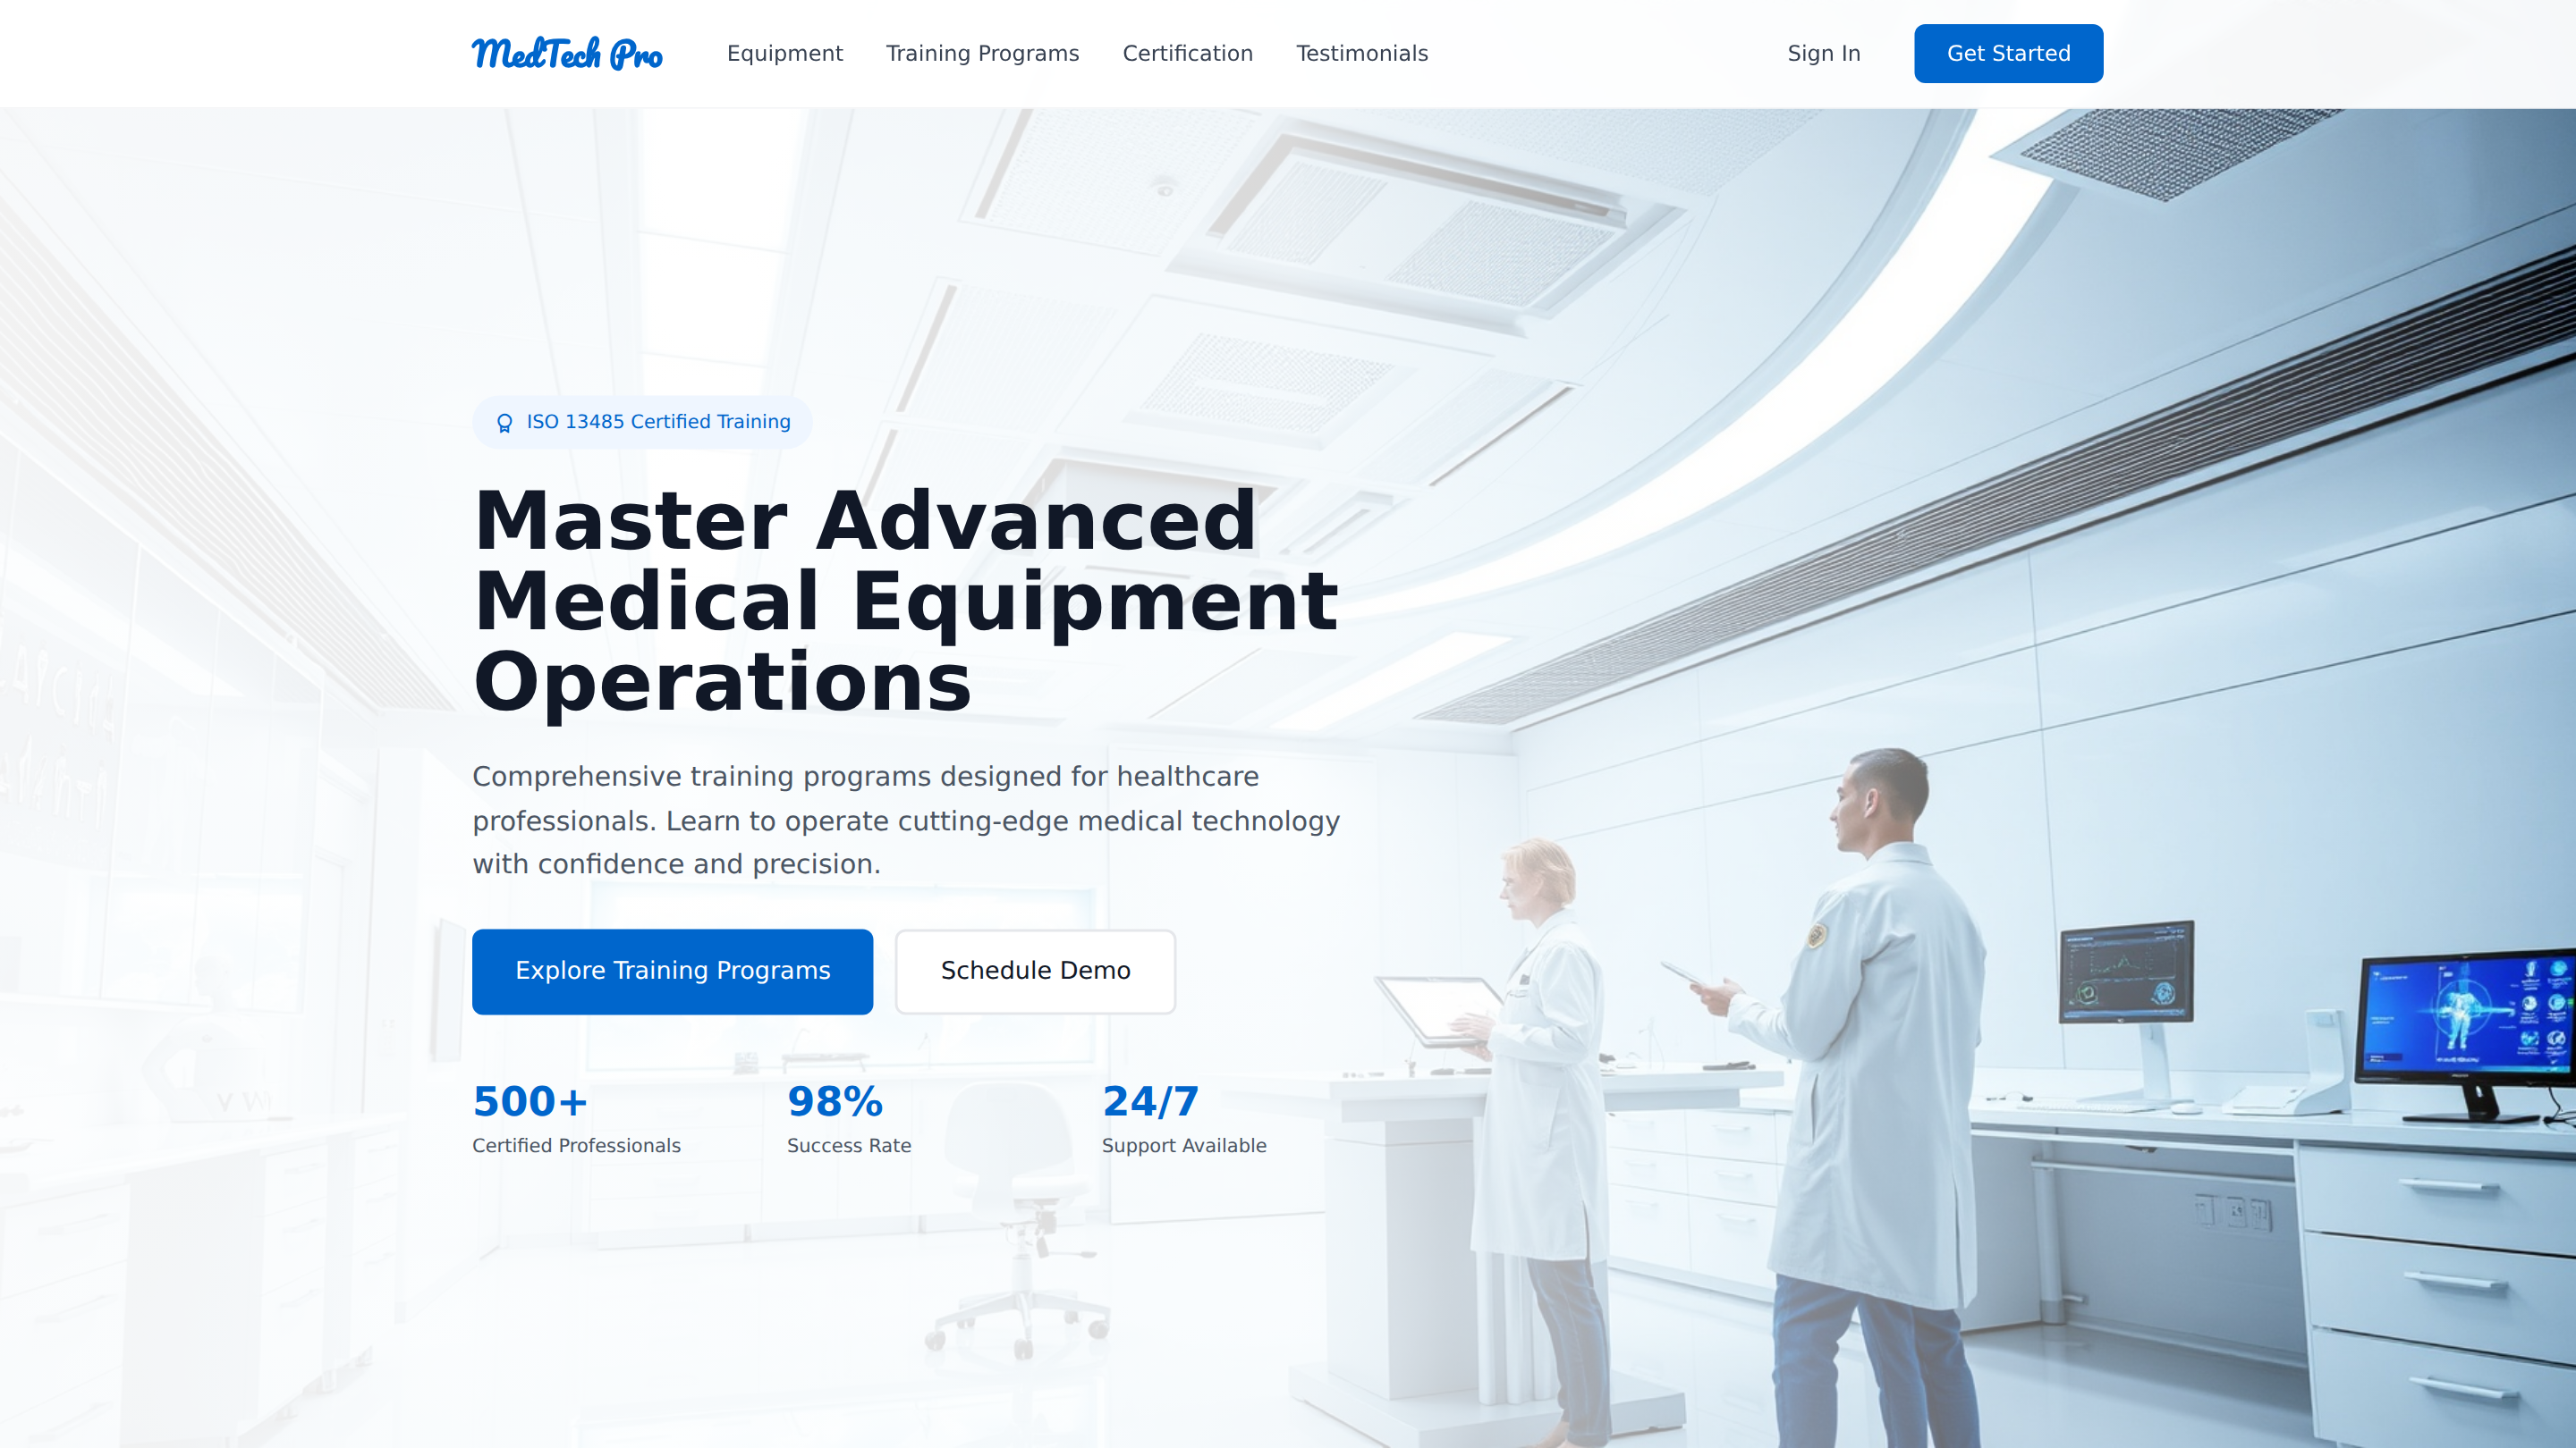Click the award ribbon icon in ISO badge
This screenshot has height=1448, width=2576.
point(505,423)
